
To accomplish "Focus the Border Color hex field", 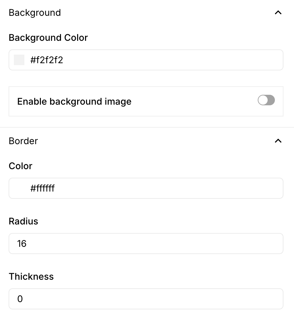I will click(x=165, y=188).
